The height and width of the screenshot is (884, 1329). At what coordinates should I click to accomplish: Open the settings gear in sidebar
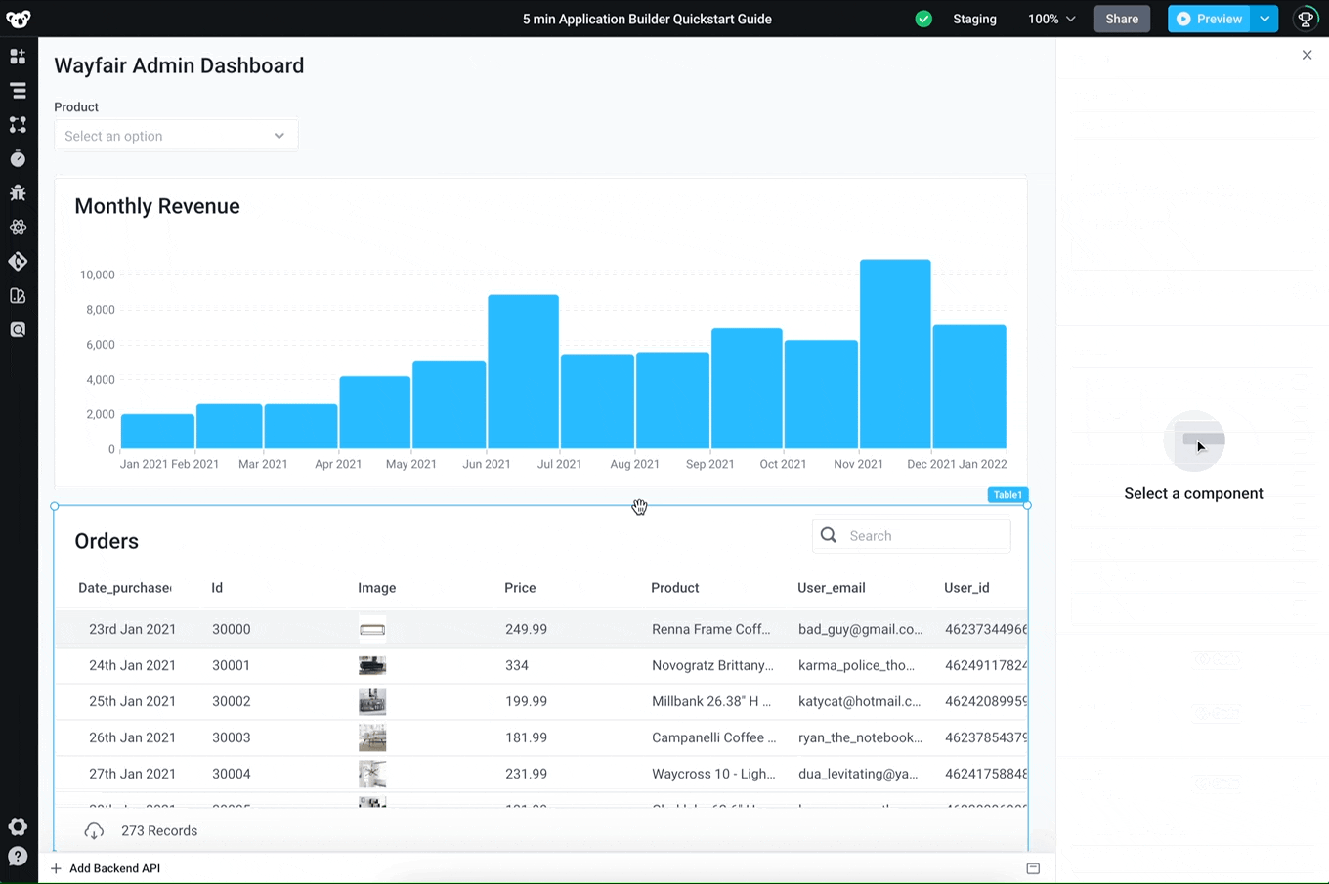click(x=18, y=826)
